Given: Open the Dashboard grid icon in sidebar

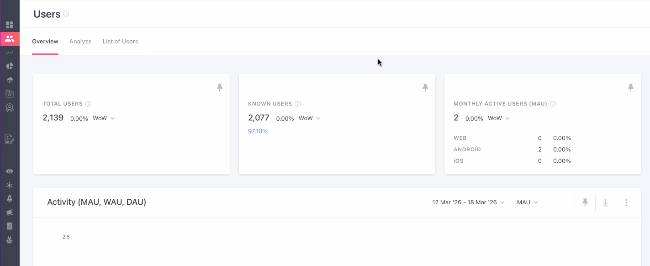Looking at the screenshot, I should pyautogui.click(x=10, y=25).
